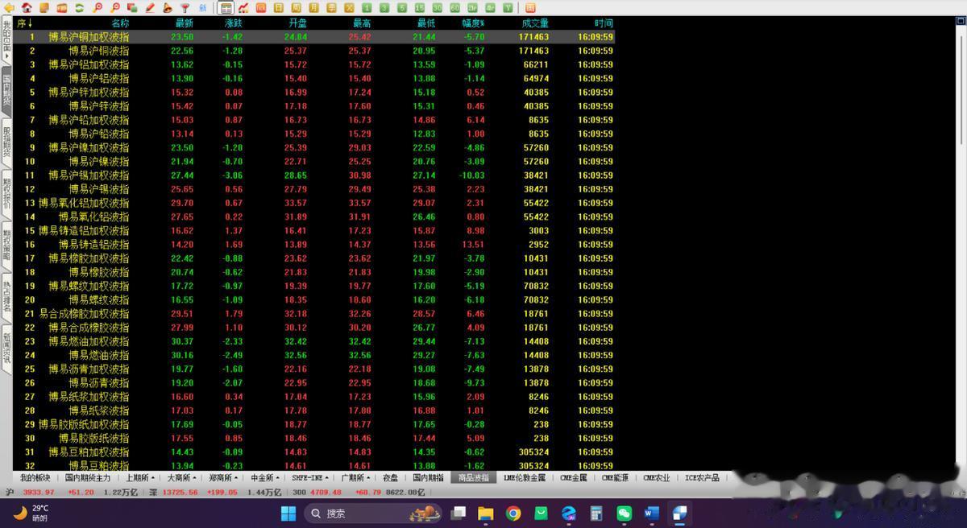Image resolution: width=967 pixels, height=528 pixels.
Task: Select the weekly 周 period icon
Action: pos(296,8)
